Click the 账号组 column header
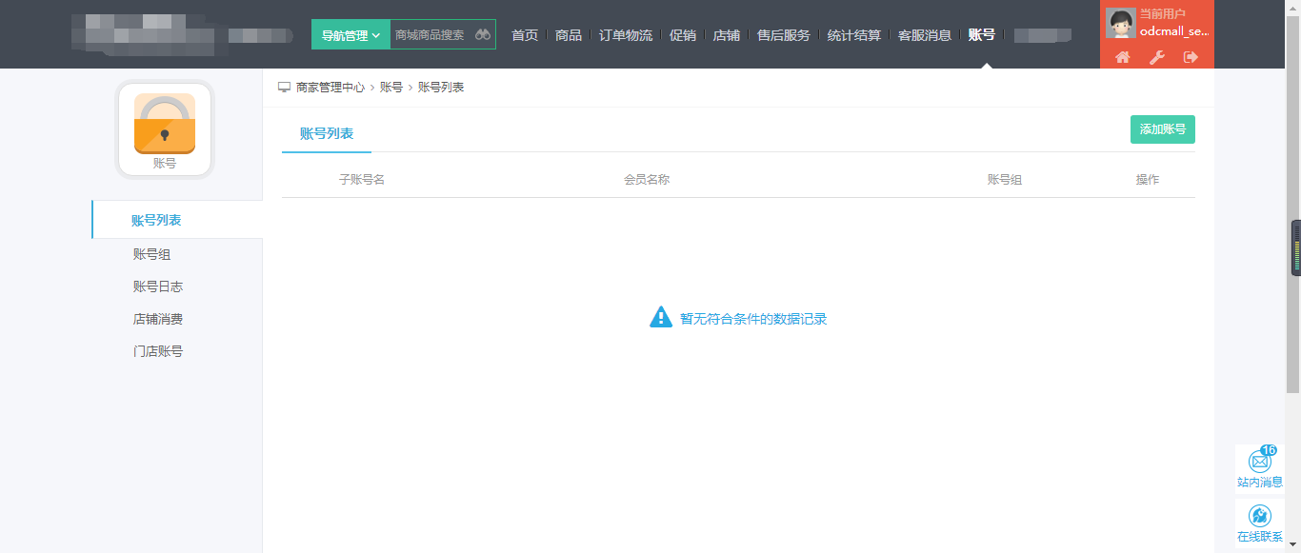The height and width of the screenshot is (553, 1301). 1005,179
